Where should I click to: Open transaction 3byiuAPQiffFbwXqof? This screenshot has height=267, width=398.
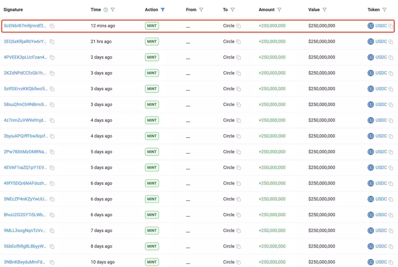tap(26, 136)
